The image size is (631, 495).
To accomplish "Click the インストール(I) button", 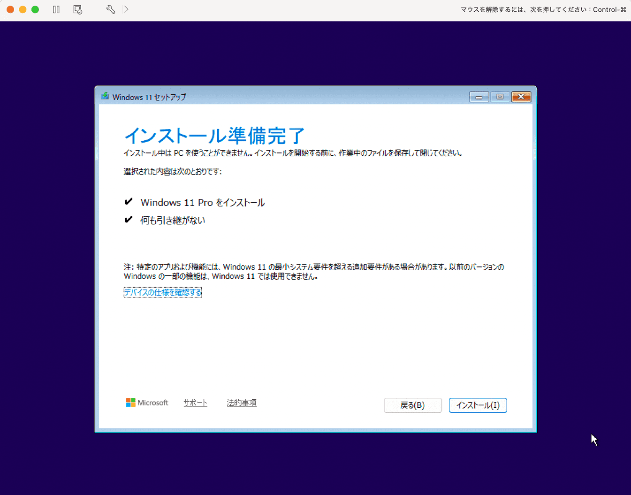I will pos(478,405).
